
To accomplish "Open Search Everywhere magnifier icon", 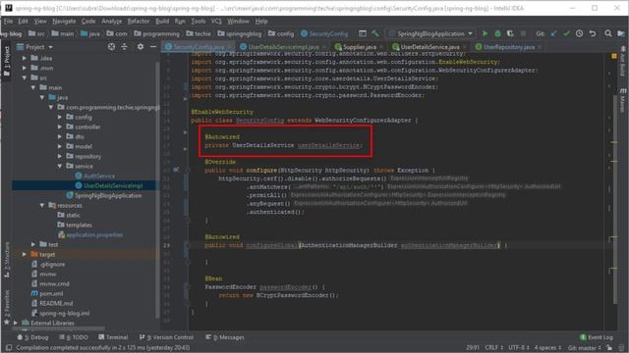I will coord(608,33).
